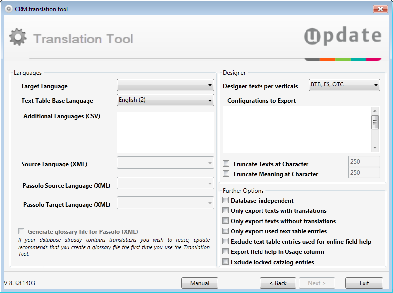Click version text V 8.3.8.1403

[x=20, y=283]
